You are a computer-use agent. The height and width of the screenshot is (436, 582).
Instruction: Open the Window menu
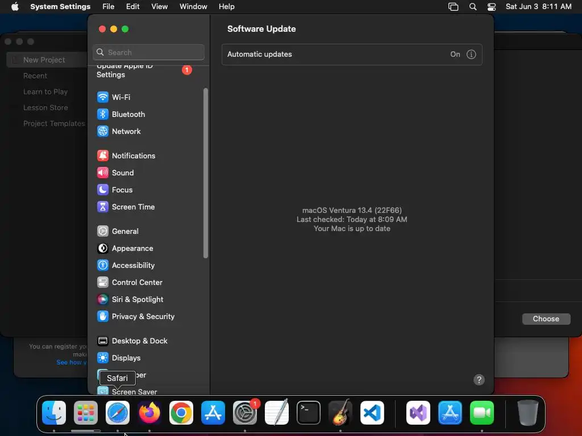[193, 7]
